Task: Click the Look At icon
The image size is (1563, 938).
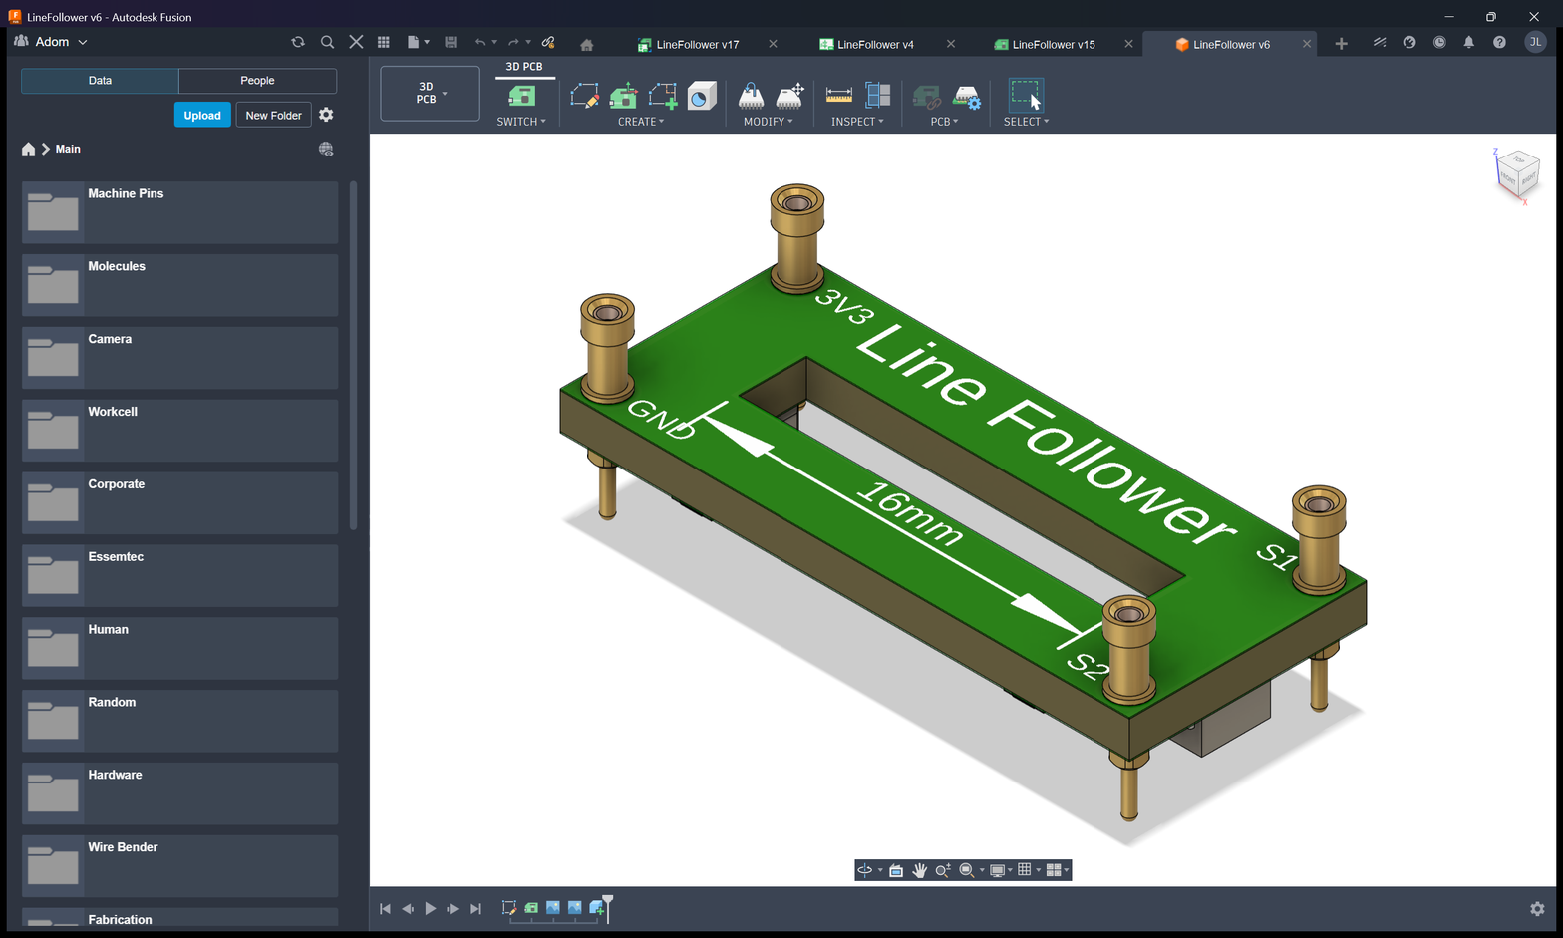Action: pos(896,870)
